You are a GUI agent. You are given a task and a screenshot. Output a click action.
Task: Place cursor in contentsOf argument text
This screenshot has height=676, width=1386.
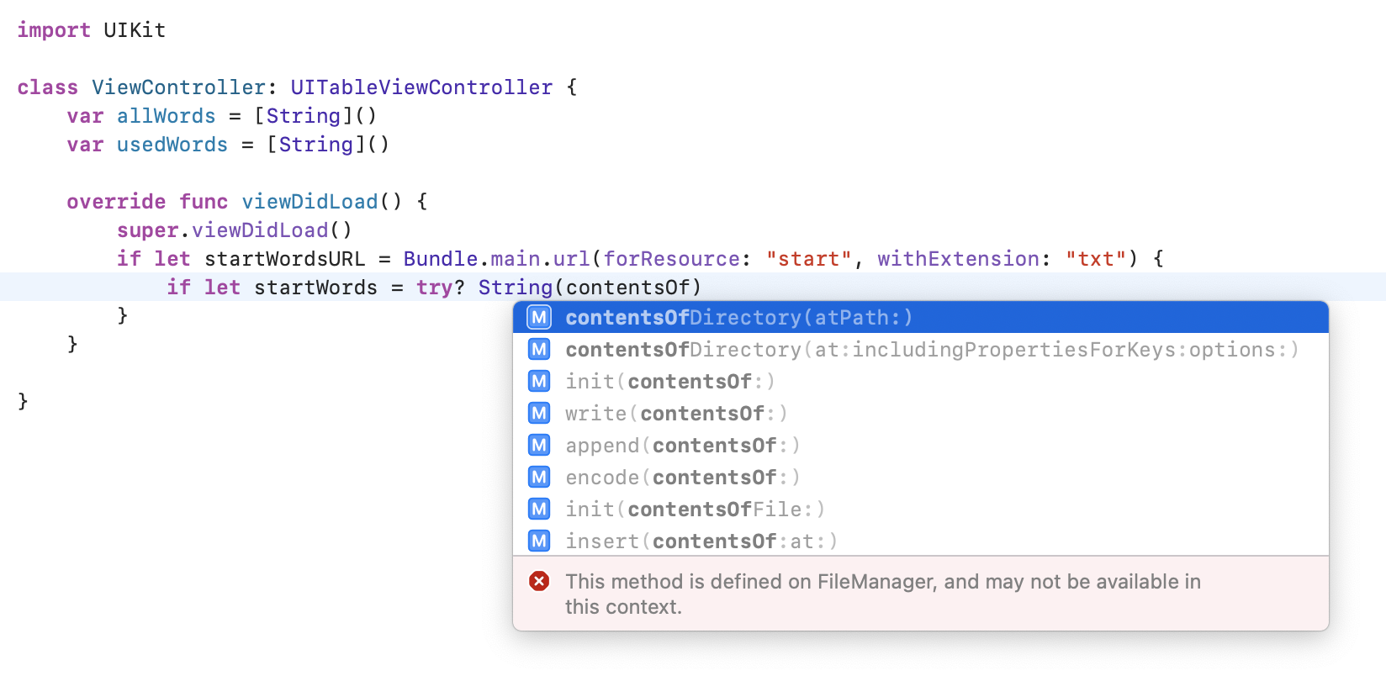point(627,288)
